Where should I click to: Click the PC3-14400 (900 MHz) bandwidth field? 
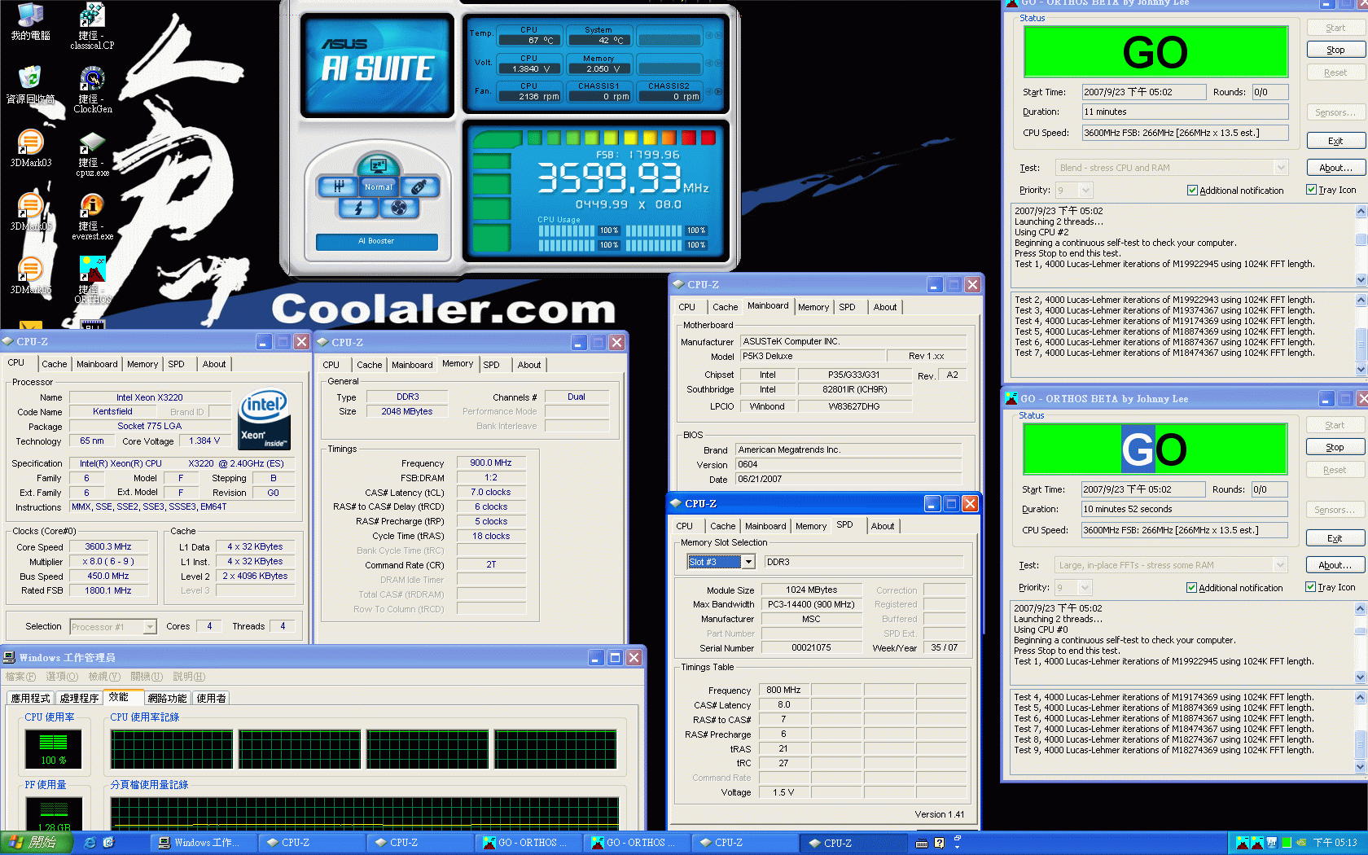pyautogui.click(x=811, y=604)
